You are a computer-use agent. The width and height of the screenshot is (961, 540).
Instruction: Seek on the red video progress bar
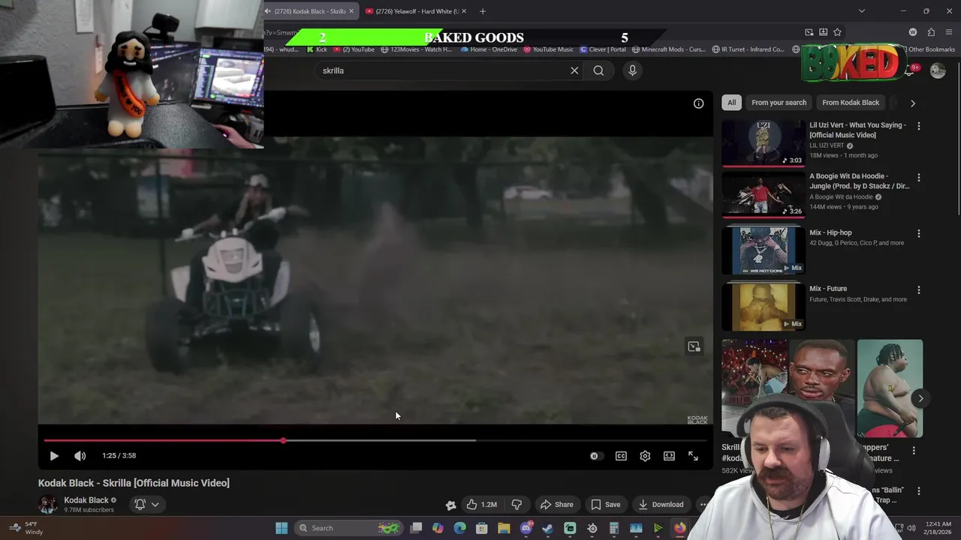pos(375,440)
